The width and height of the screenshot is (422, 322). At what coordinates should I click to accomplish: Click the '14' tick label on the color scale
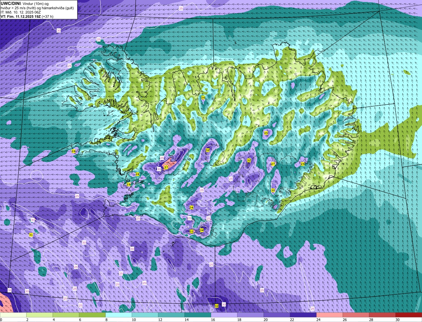pyautogui.click(x=187, y=320)
